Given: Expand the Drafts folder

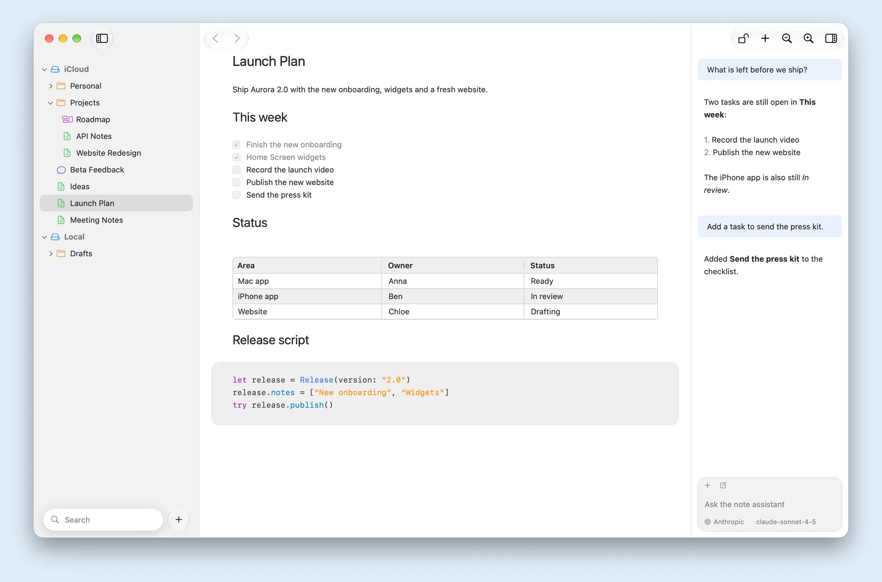Looking at the screenshot, I should coord(51,254).
